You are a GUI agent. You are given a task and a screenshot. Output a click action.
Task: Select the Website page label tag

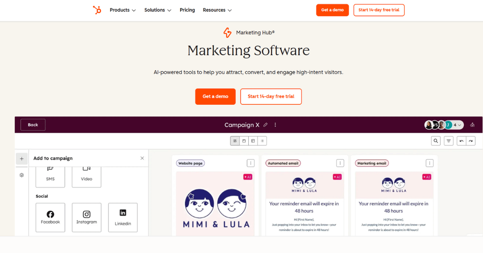pyautogui.click(x=190, y=163)
